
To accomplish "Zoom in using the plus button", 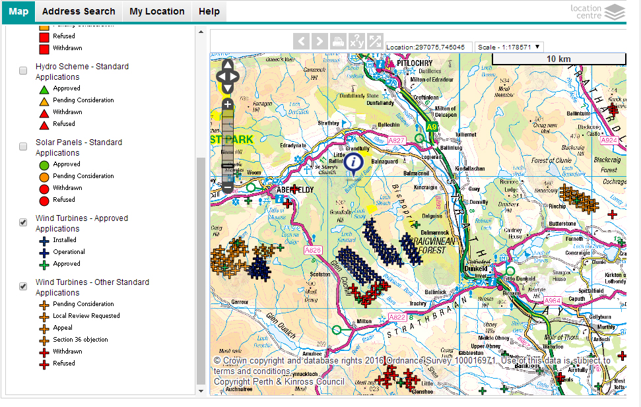I will point(228,104).
